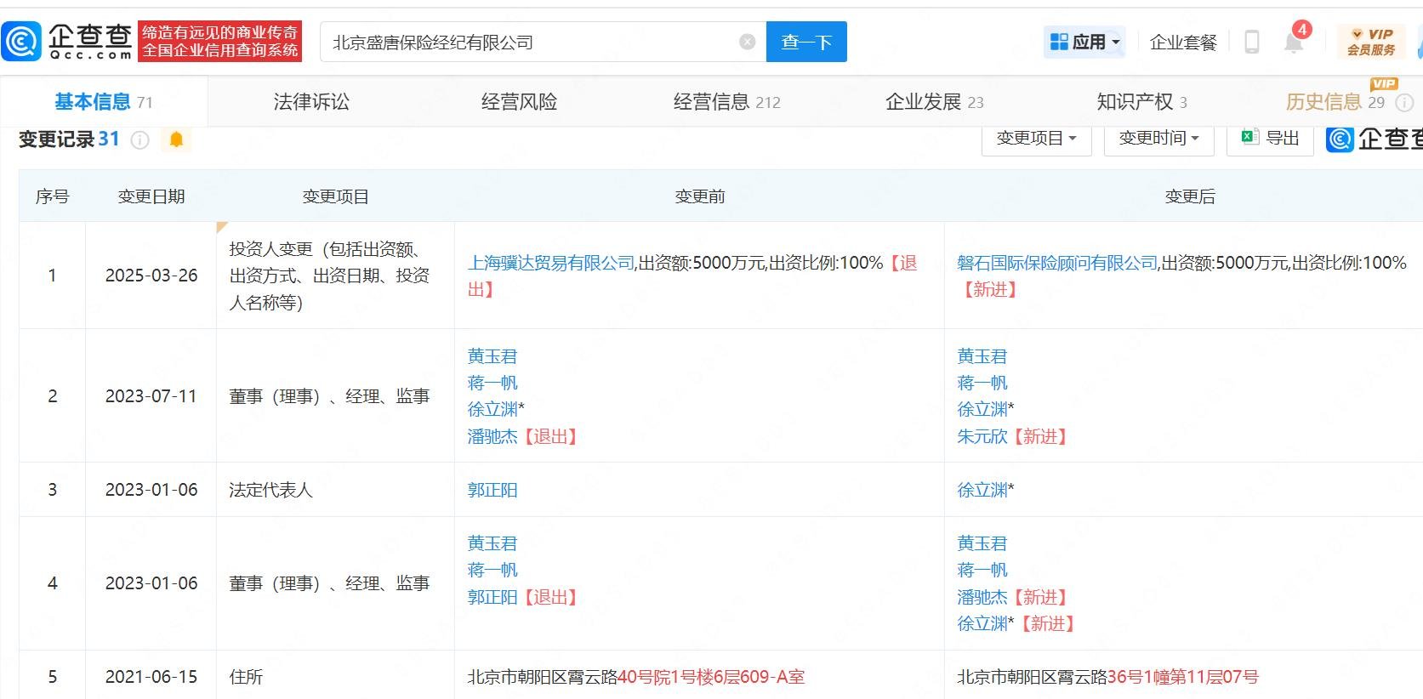Select 北京市朝阳区霄云路36号 new address text

pyautogui.click(x=1107, y=677)
